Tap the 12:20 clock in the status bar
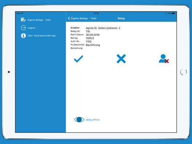 [96, 13]
